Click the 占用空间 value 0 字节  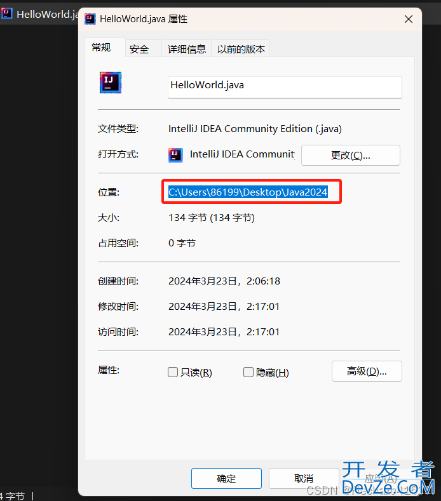tap(182, 243)
